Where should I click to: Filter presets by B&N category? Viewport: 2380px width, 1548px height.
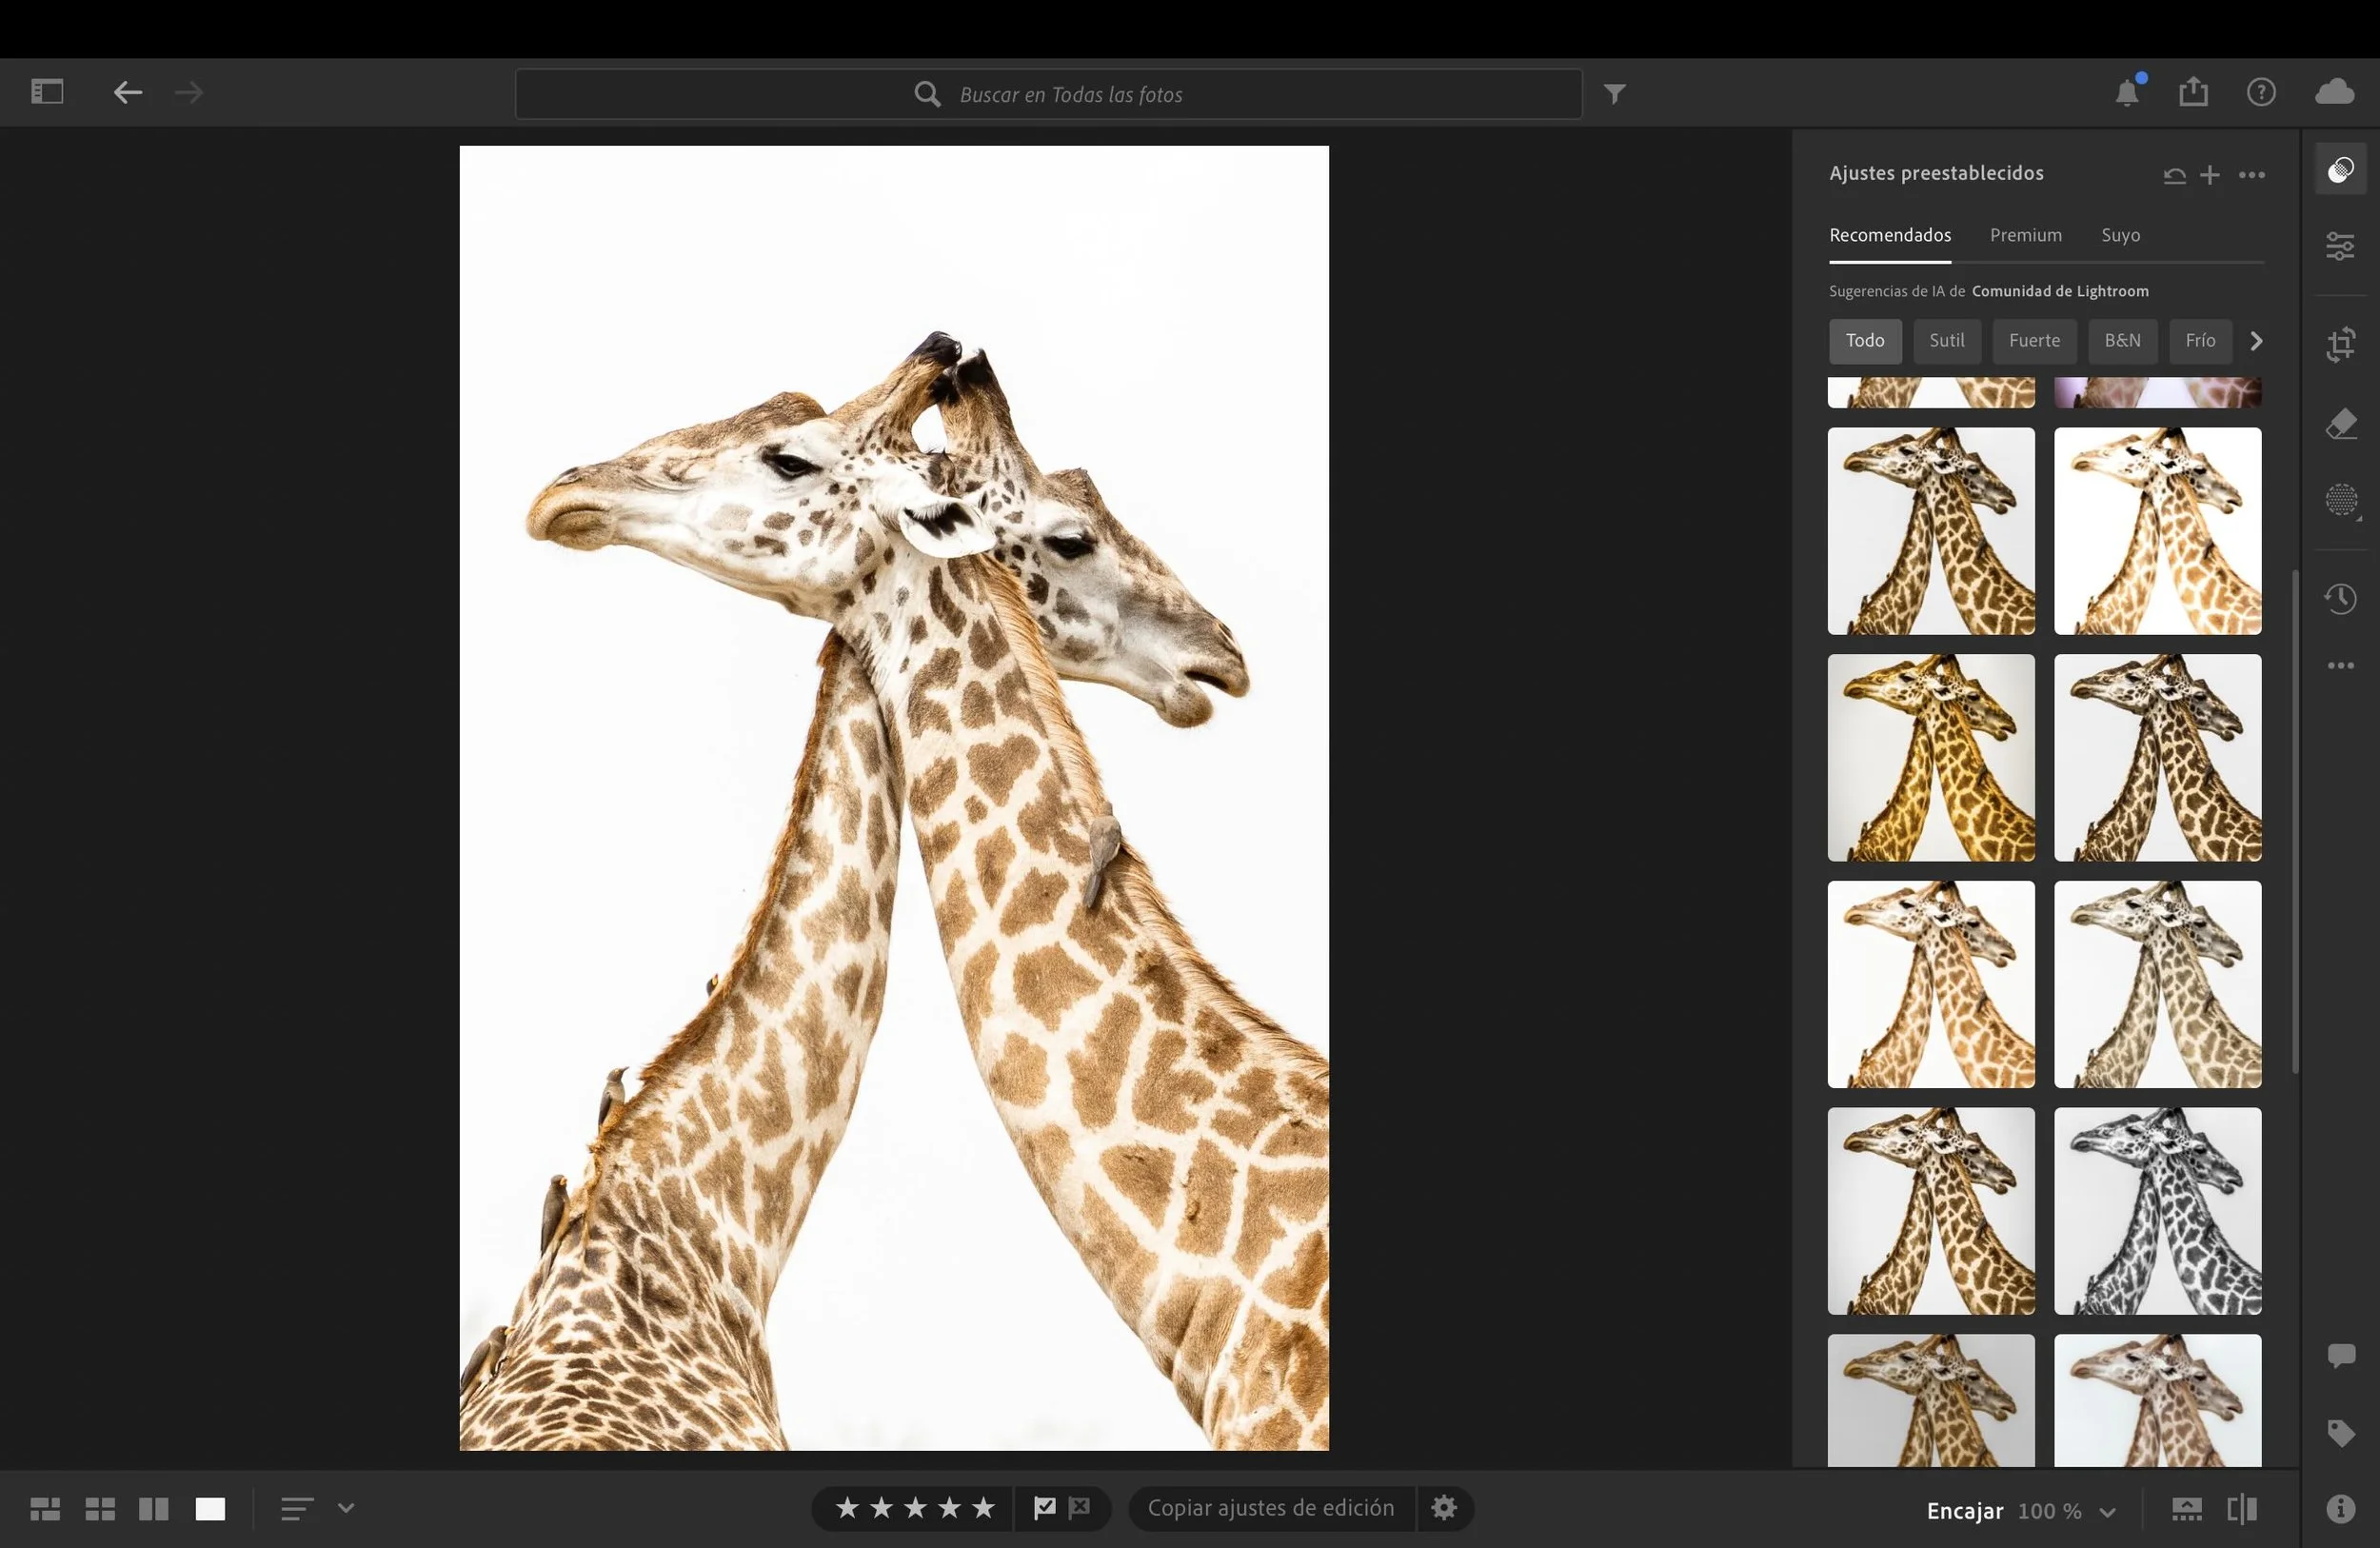coord(2122,341)
